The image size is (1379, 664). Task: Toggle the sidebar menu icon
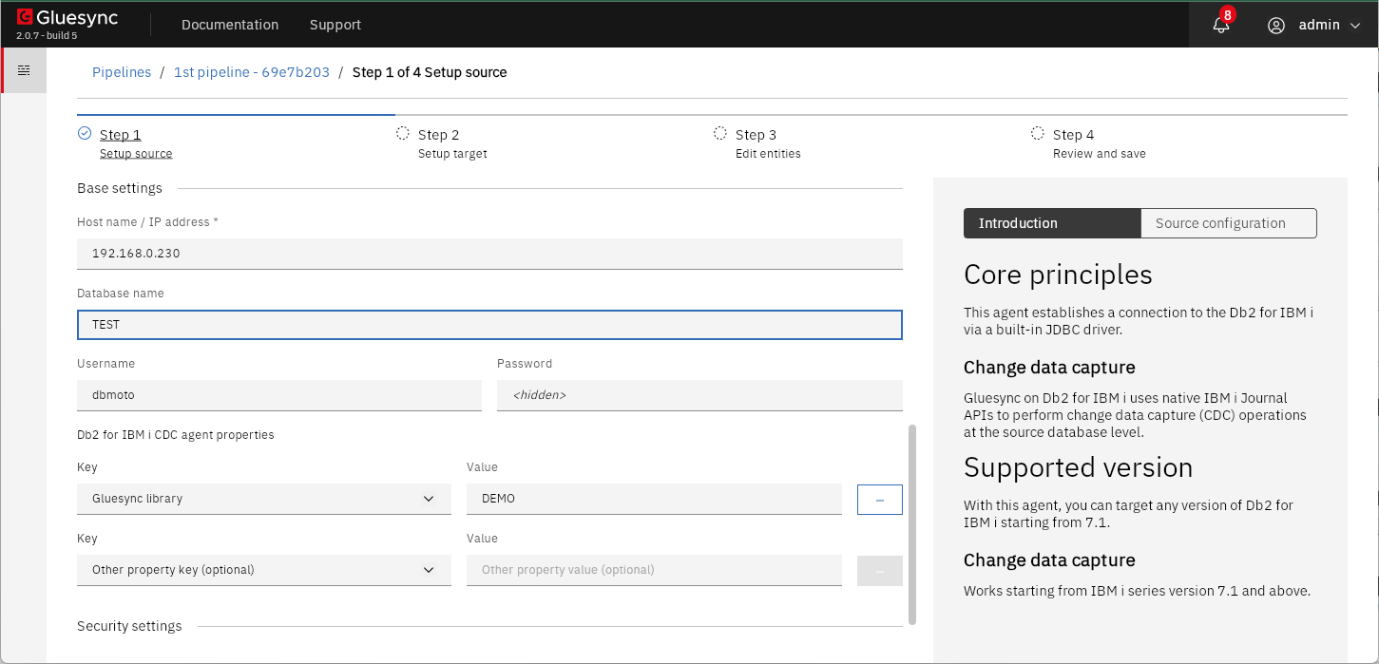point(24,70)
